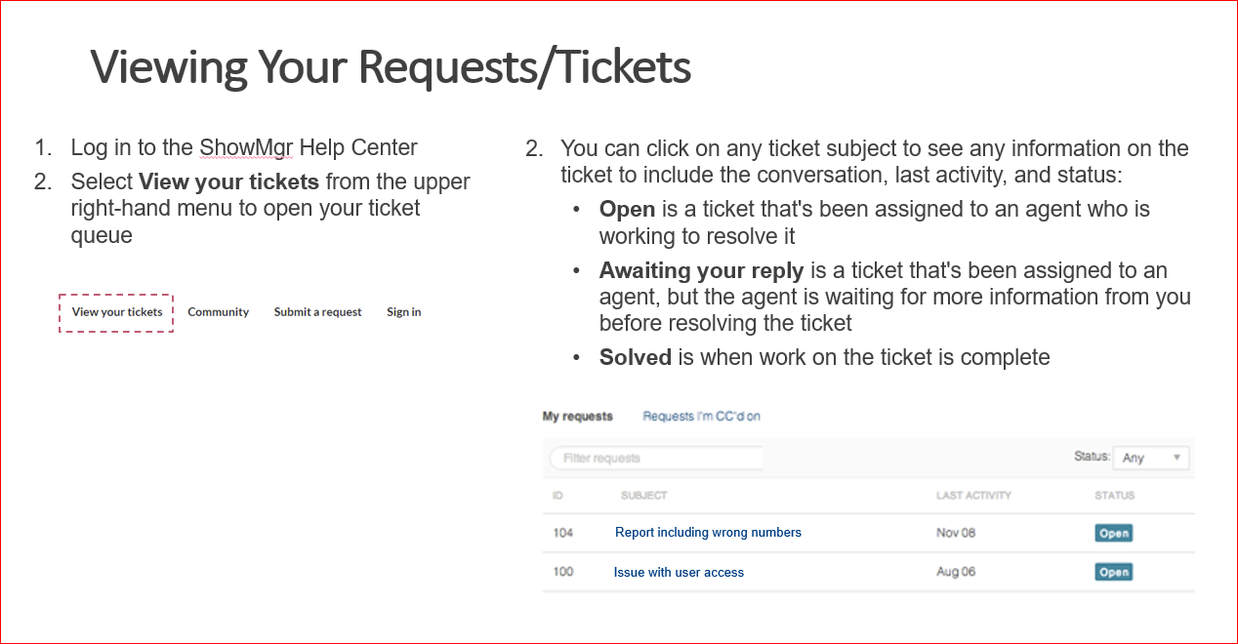The image size is (1238, 644).
Task: Select ticket ID 104 row
Action: click(869, 533)
